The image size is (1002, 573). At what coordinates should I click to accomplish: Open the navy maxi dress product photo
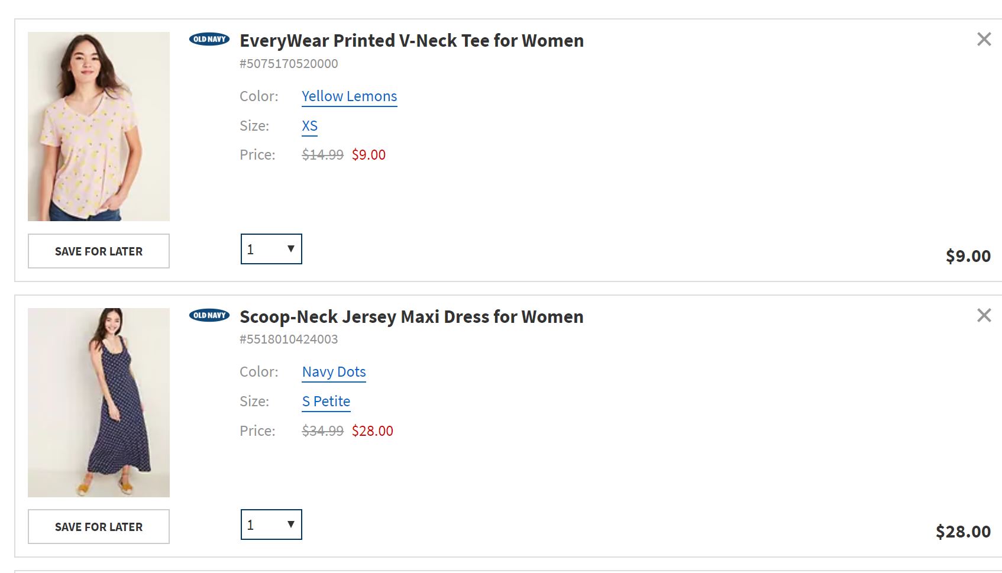coord(99,402)
